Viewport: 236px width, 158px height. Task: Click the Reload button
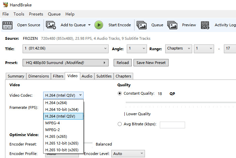click(123, 63)
